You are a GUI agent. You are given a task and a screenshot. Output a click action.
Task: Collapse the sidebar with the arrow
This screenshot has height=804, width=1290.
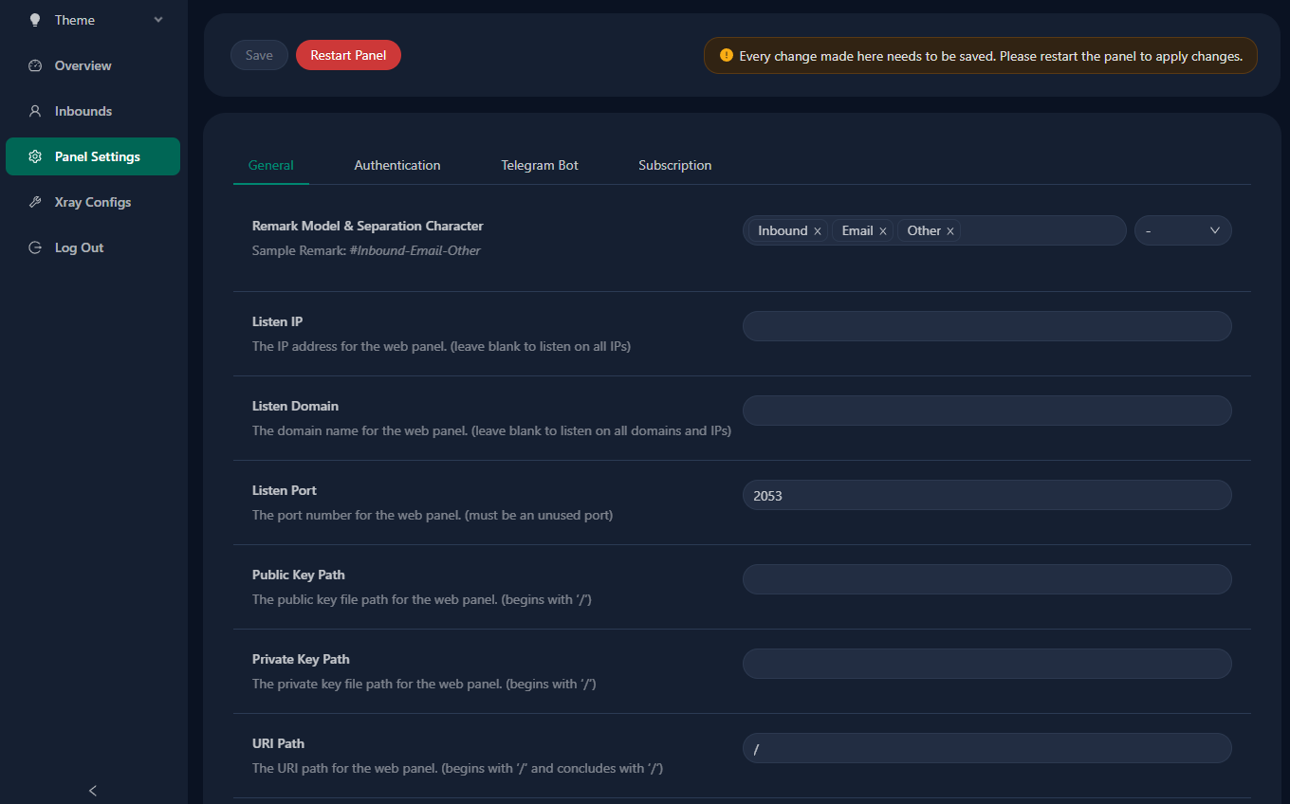click(x=93, y=790)
